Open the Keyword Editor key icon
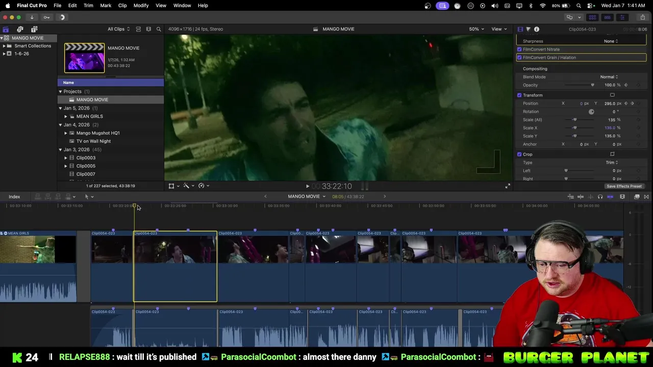Viewport: 653px width, 367px height. click(x=46, y=17)
